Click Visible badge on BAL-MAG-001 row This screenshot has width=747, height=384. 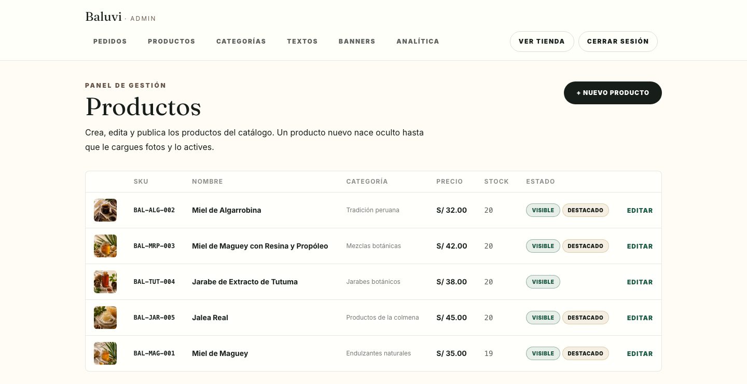(x=543, y=353)
